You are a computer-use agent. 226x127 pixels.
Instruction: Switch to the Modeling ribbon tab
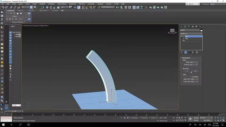coord(11,11)
